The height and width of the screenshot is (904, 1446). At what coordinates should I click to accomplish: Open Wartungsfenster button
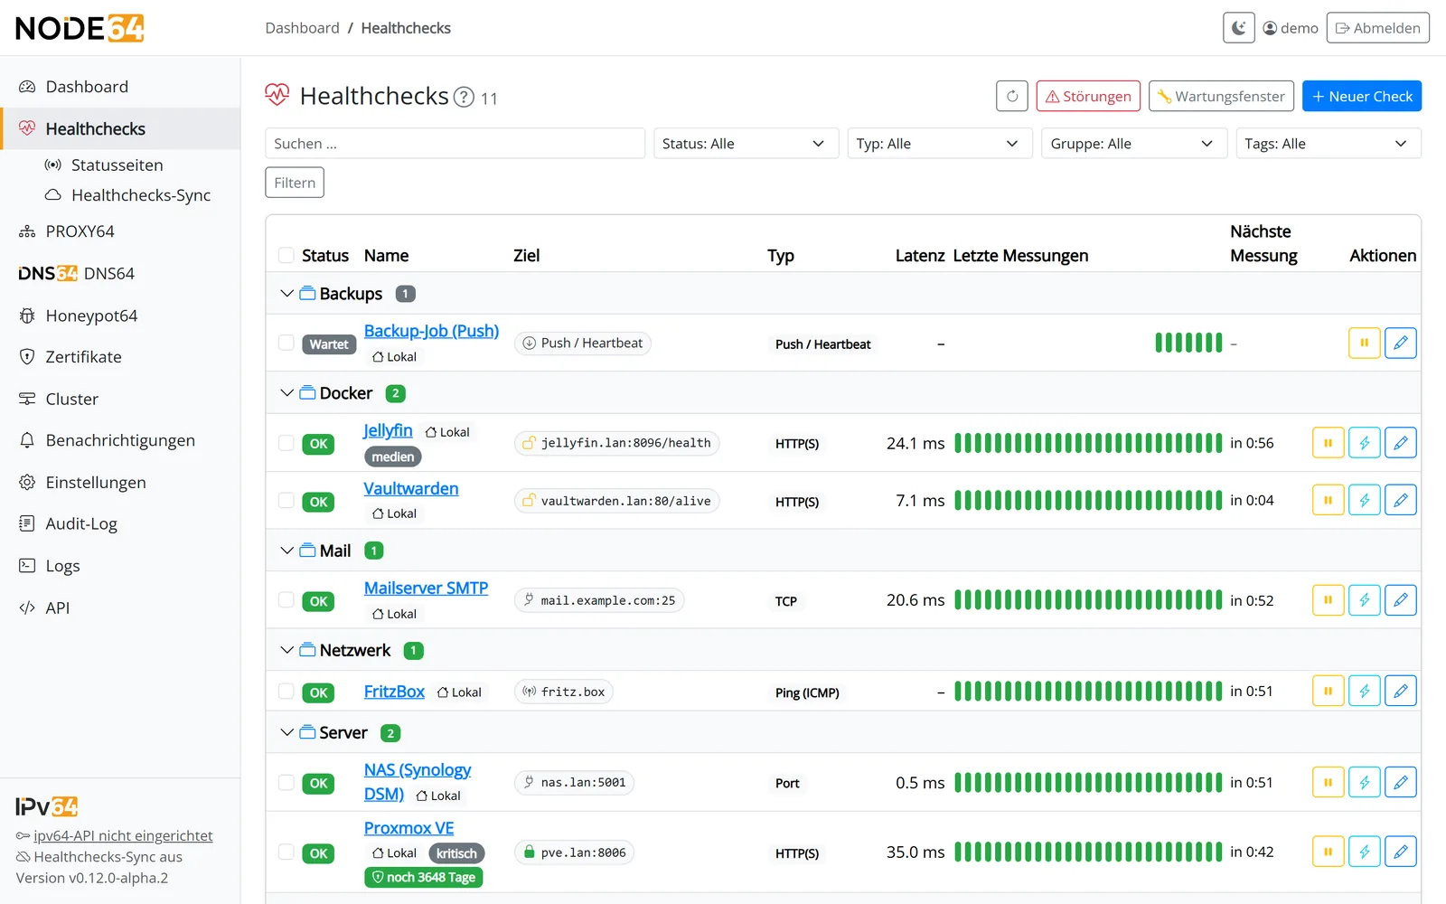(x=1221, y=96)
